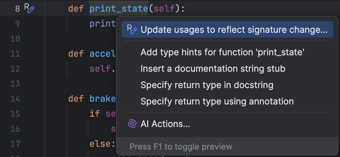This screenshot has height=157, width=340.
Task: Click the if keyword on line 15
Action: pyautogui.click(x=94, y=114)
